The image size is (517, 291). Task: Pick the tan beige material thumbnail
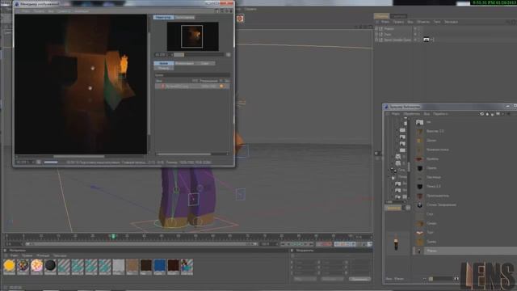click(132, 266)
